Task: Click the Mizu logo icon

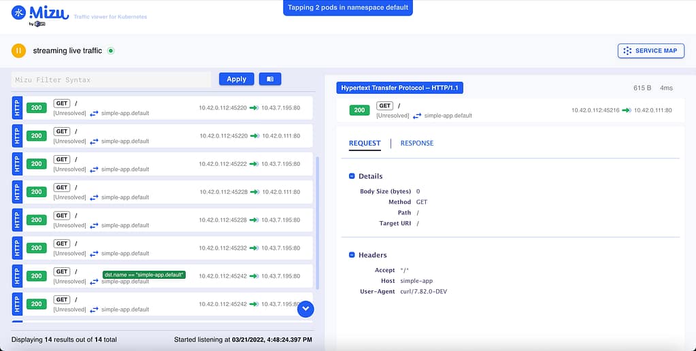Action: [x=19, y=13]
